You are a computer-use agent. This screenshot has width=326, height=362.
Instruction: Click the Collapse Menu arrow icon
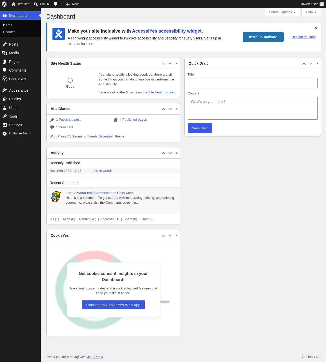(5, 133)
